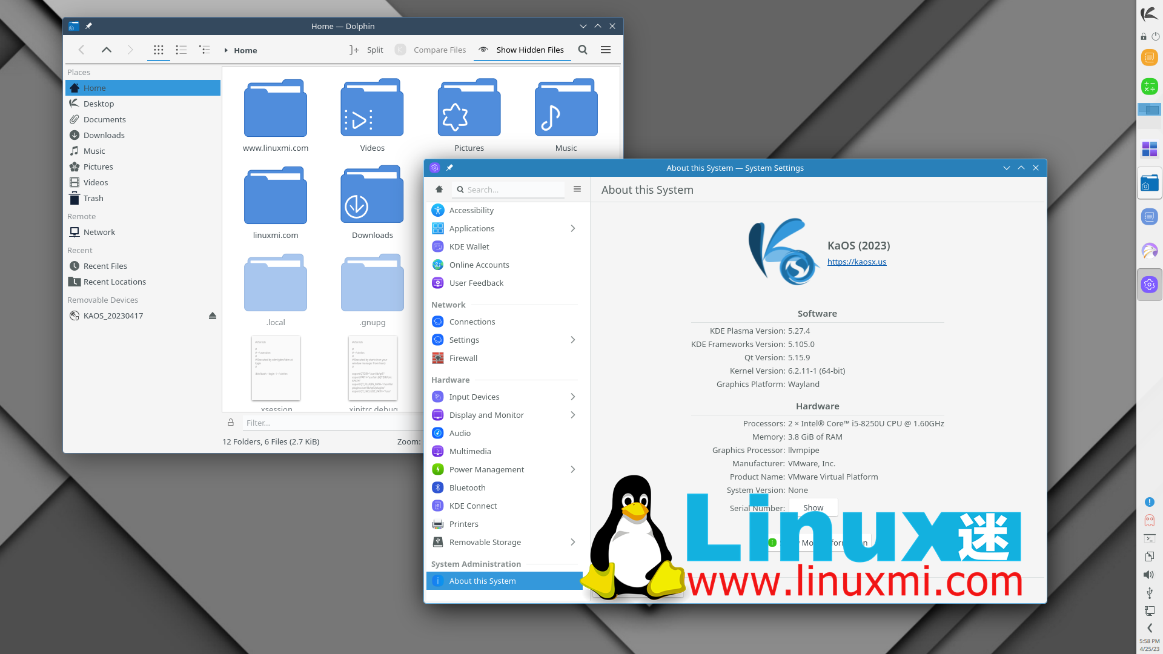Click Split view button in Dolphin
Viewport: 1163px width, 654px height.
(366, 50)
